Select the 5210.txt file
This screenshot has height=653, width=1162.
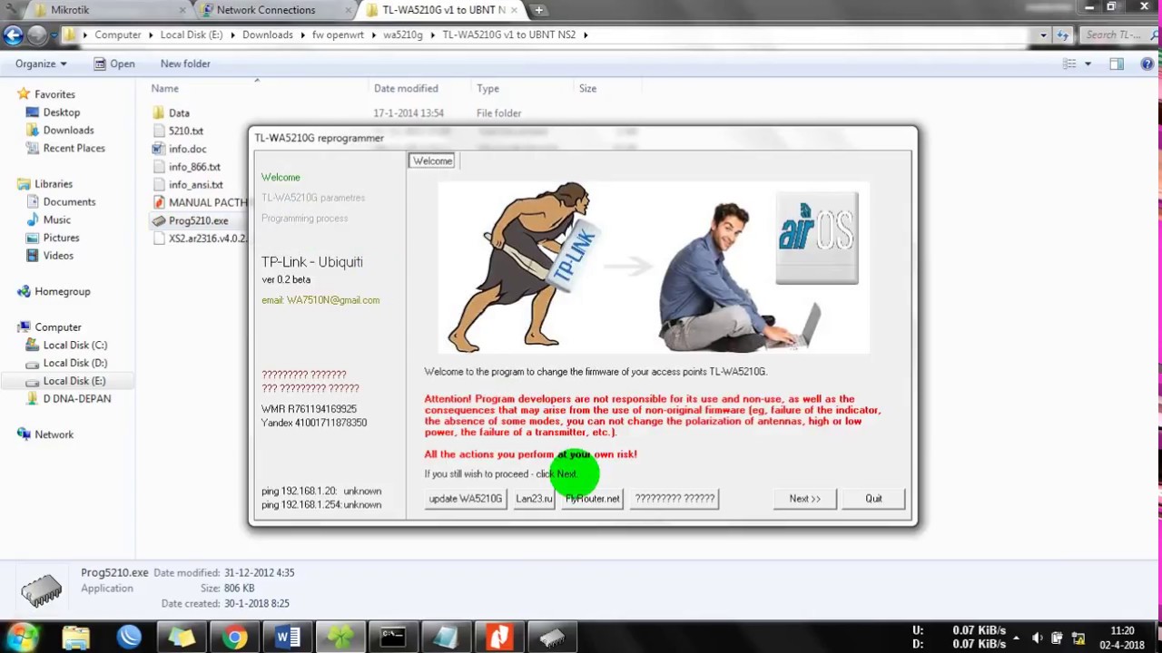pos(186,132)
